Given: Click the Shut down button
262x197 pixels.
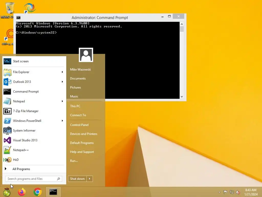Looking at the screenshot, I should [x=77, y=179].
